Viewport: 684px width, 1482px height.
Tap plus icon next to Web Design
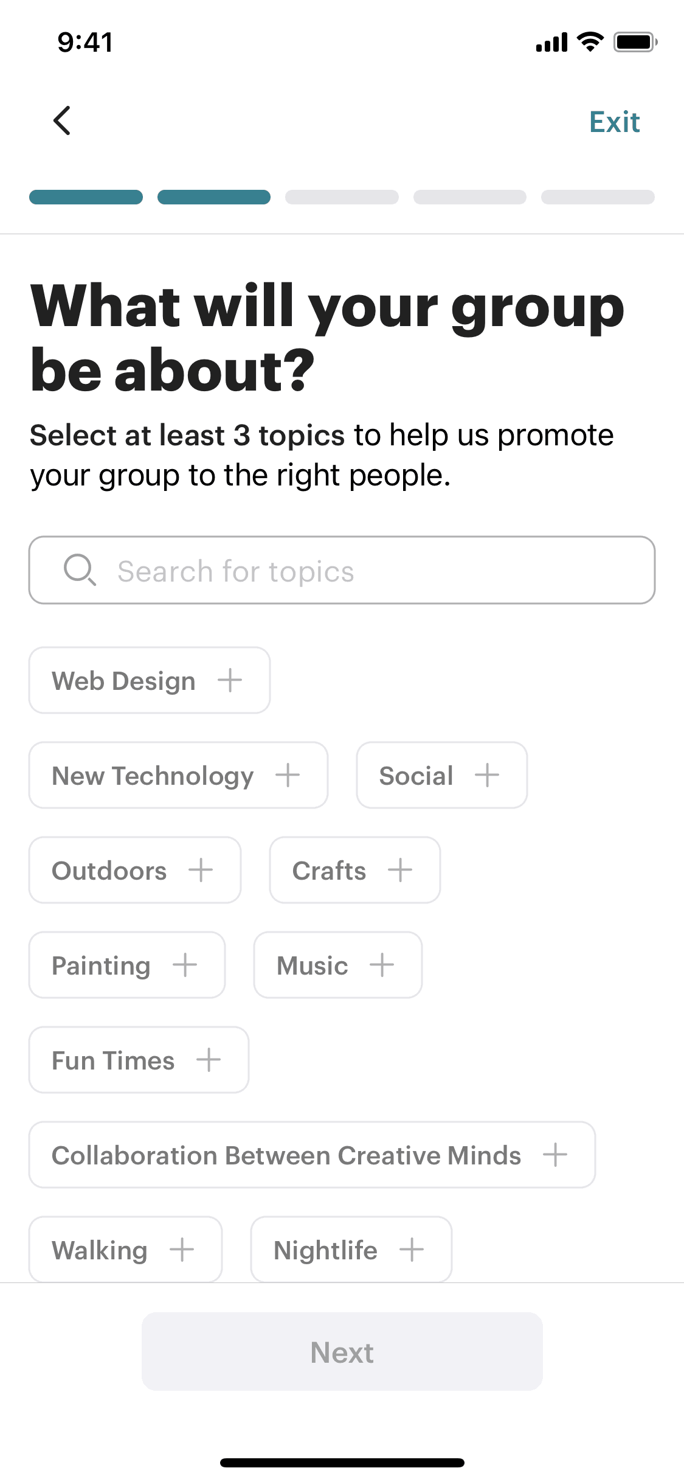click(x=230, y=680)
